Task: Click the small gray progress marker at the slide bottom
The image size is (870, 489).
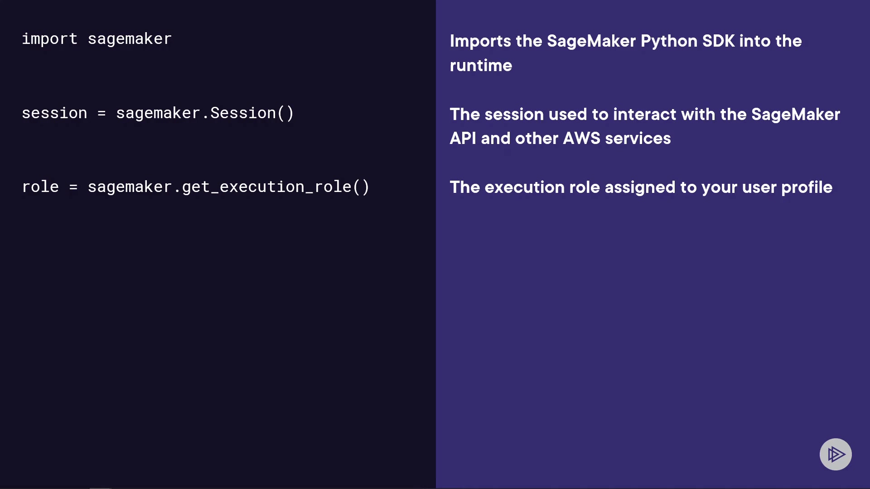Action: pyautogui.click(x=100, y=488)
